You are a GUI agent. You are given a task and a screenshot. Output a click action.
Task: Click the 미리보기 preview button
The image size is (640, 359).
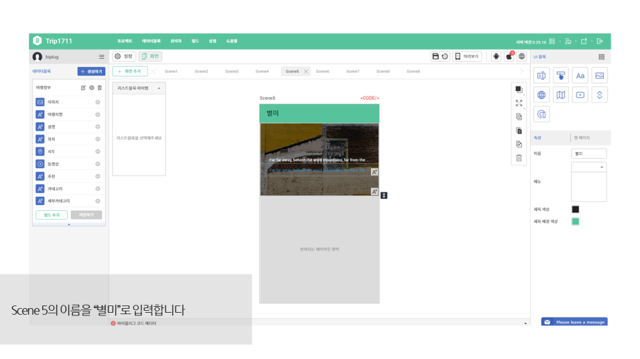click(x=467, y=56)
